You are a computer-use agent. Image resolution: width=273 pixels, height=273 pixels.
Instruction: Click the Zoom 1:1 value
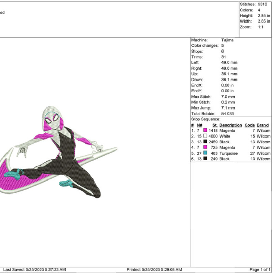click(261, 27)
